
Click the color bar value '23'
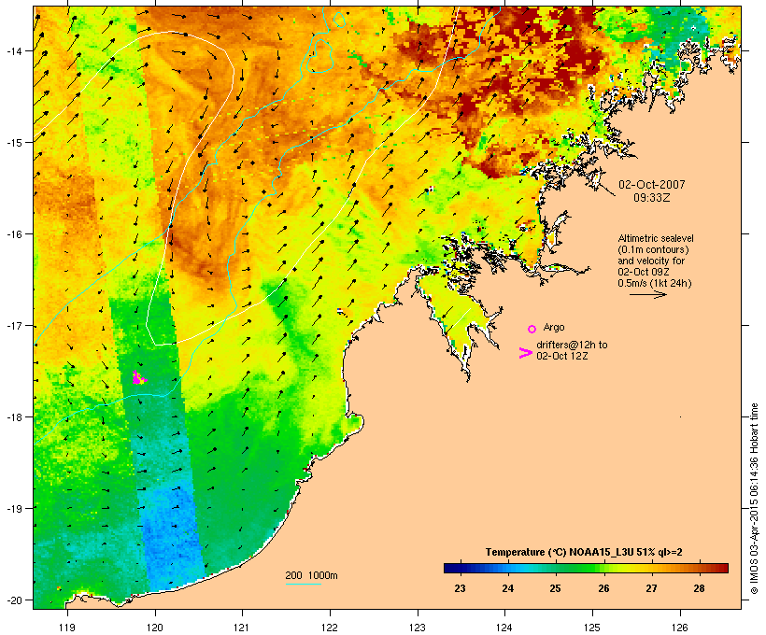coord(460,588)
